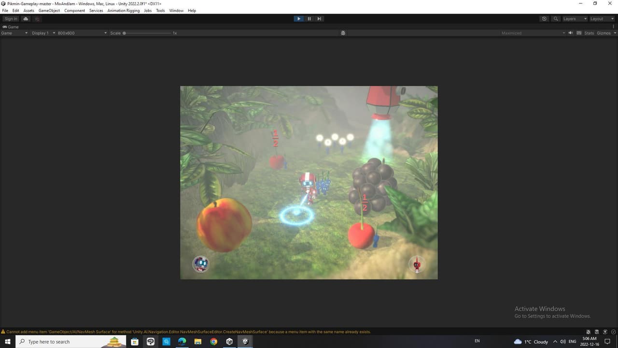
Task: Open the File menu
Action: coord(5,11)
